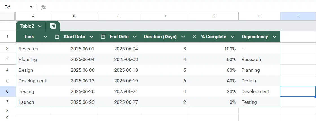Open the table view calculator icon beside Table2
Screen dimensions: 316x121
[53, 26]
